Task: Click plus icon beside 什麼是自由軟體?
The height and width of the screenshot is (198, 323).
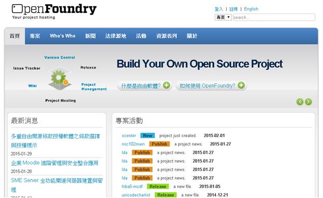Action: click(x=166, y=85)
